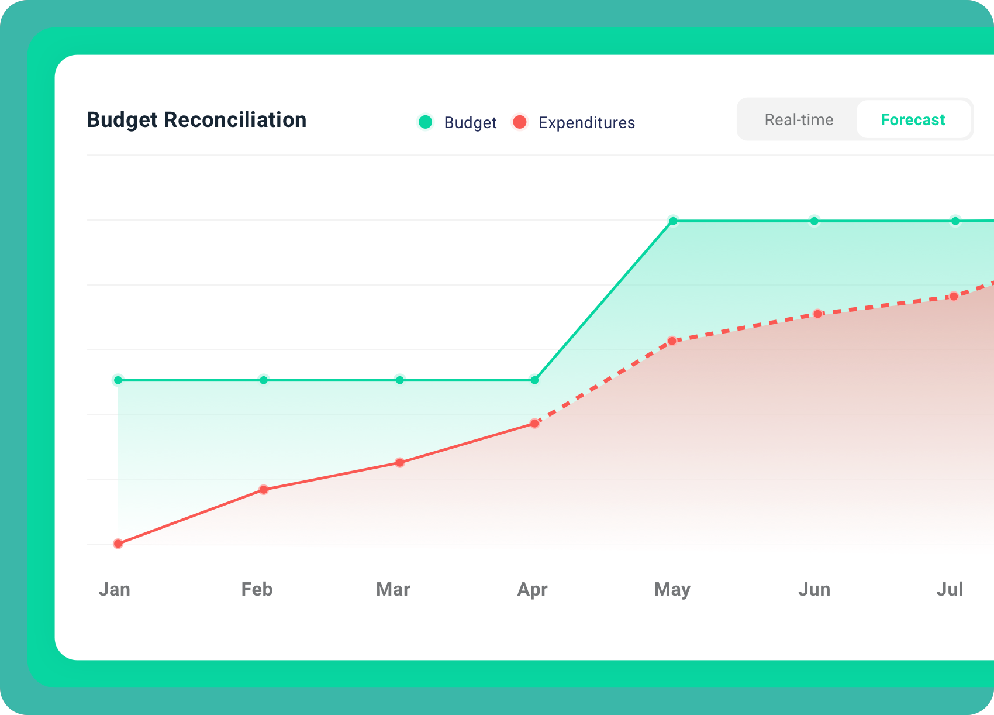Toggle the Budget legend item
Screen dimensions: 994x715
457,122
